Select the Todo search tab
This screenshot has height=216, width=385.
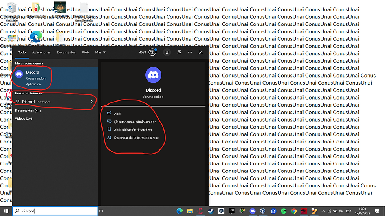(22, 52)
